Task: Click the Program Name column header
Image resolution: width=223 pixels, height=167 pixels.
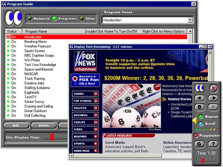Action: (x=36, y=31)
